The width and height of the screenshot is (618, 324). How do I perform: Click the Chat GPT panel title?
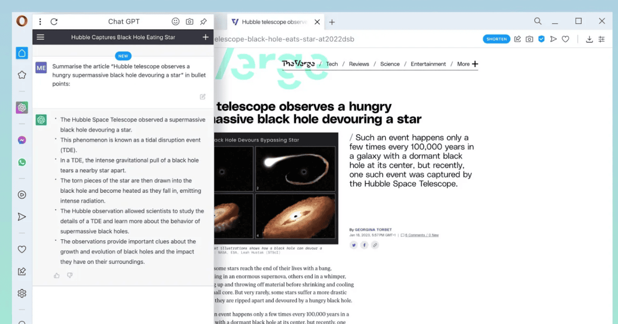tap(124, 22)
